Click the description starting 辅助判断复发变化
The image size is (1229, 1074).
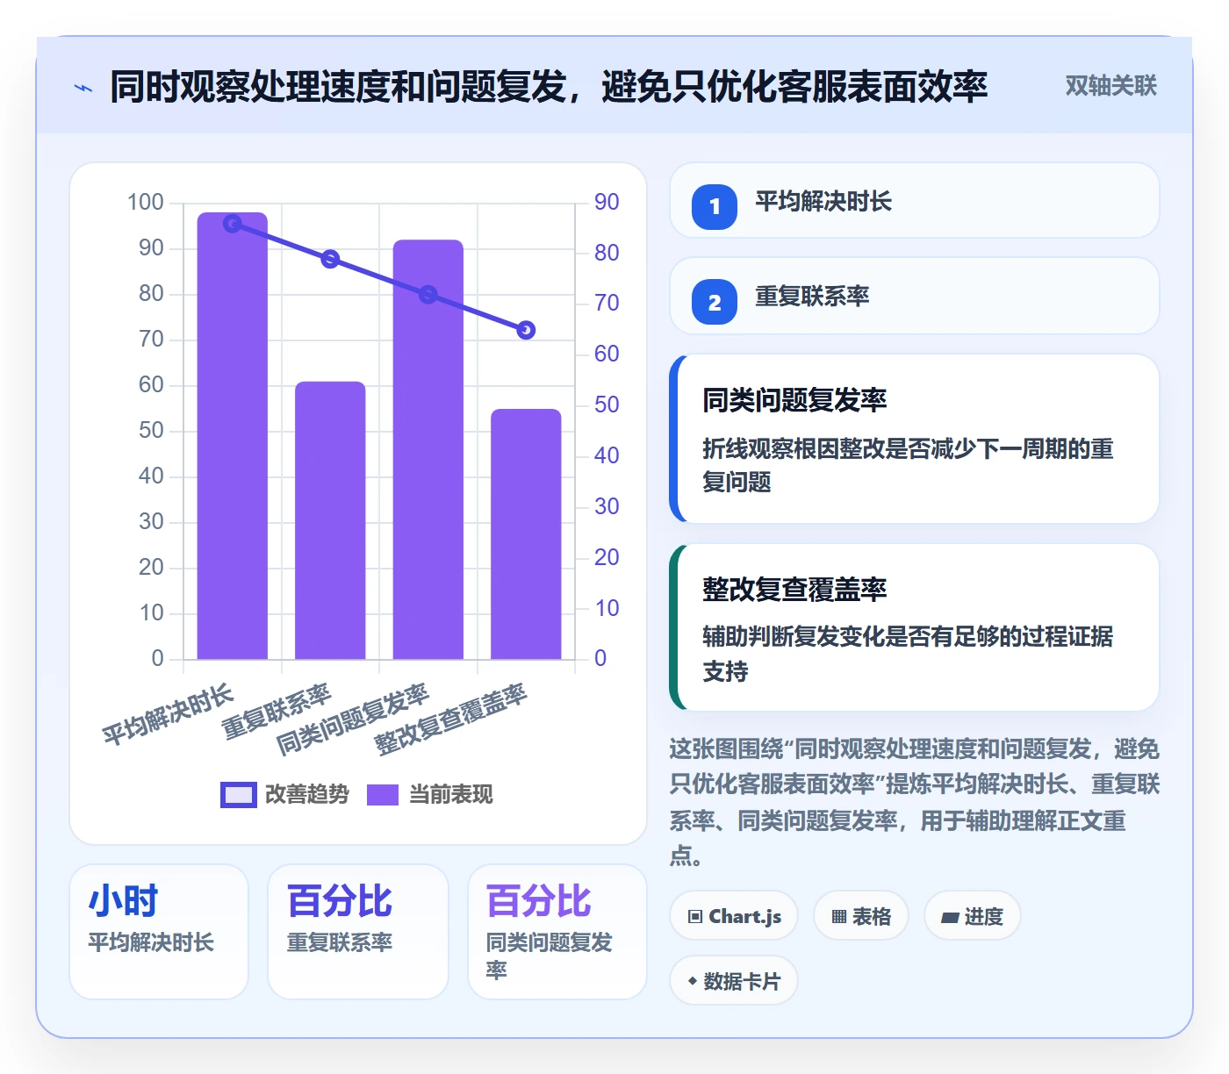pyautogui.click(x=908, y=654)
